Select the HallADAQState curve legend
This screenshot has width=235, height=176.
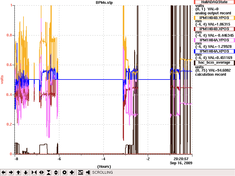tap(214, 2)
